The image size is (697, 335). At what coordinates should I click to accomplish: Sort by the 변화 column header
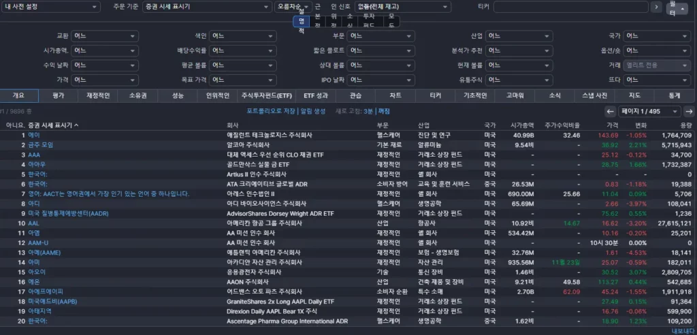(641, 125)
